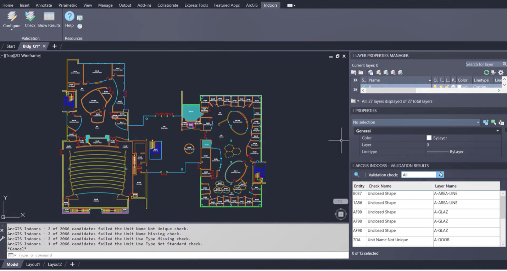Refresh the layer list with the green arrows icon
Viewport: 507px width, 271px height.
pos(486,72)
